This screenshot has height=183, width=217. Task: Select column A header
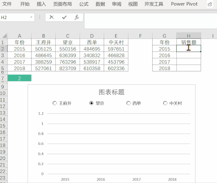click(20, 36)
